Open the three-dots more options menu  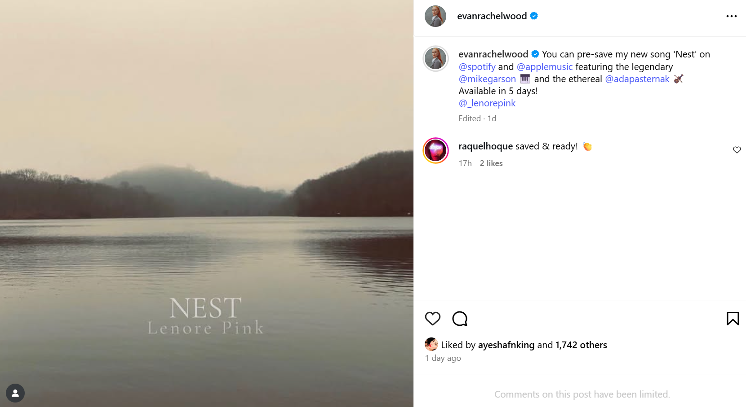731,16
